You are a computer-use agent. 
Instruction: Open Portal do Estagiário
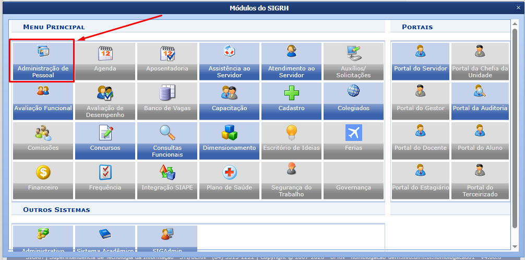[x=420, y=180]
